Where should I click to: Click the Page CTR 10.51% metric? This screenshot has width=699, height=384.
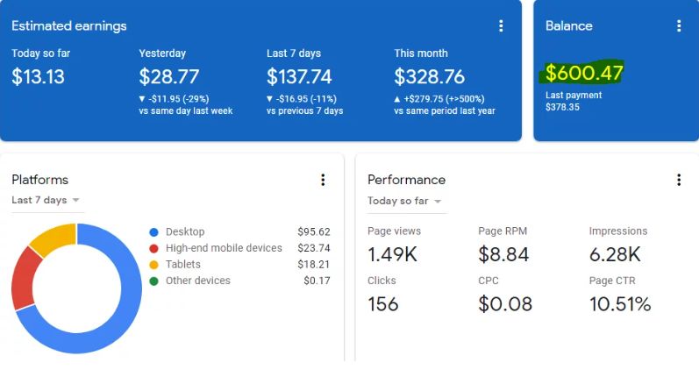[619, 304]
